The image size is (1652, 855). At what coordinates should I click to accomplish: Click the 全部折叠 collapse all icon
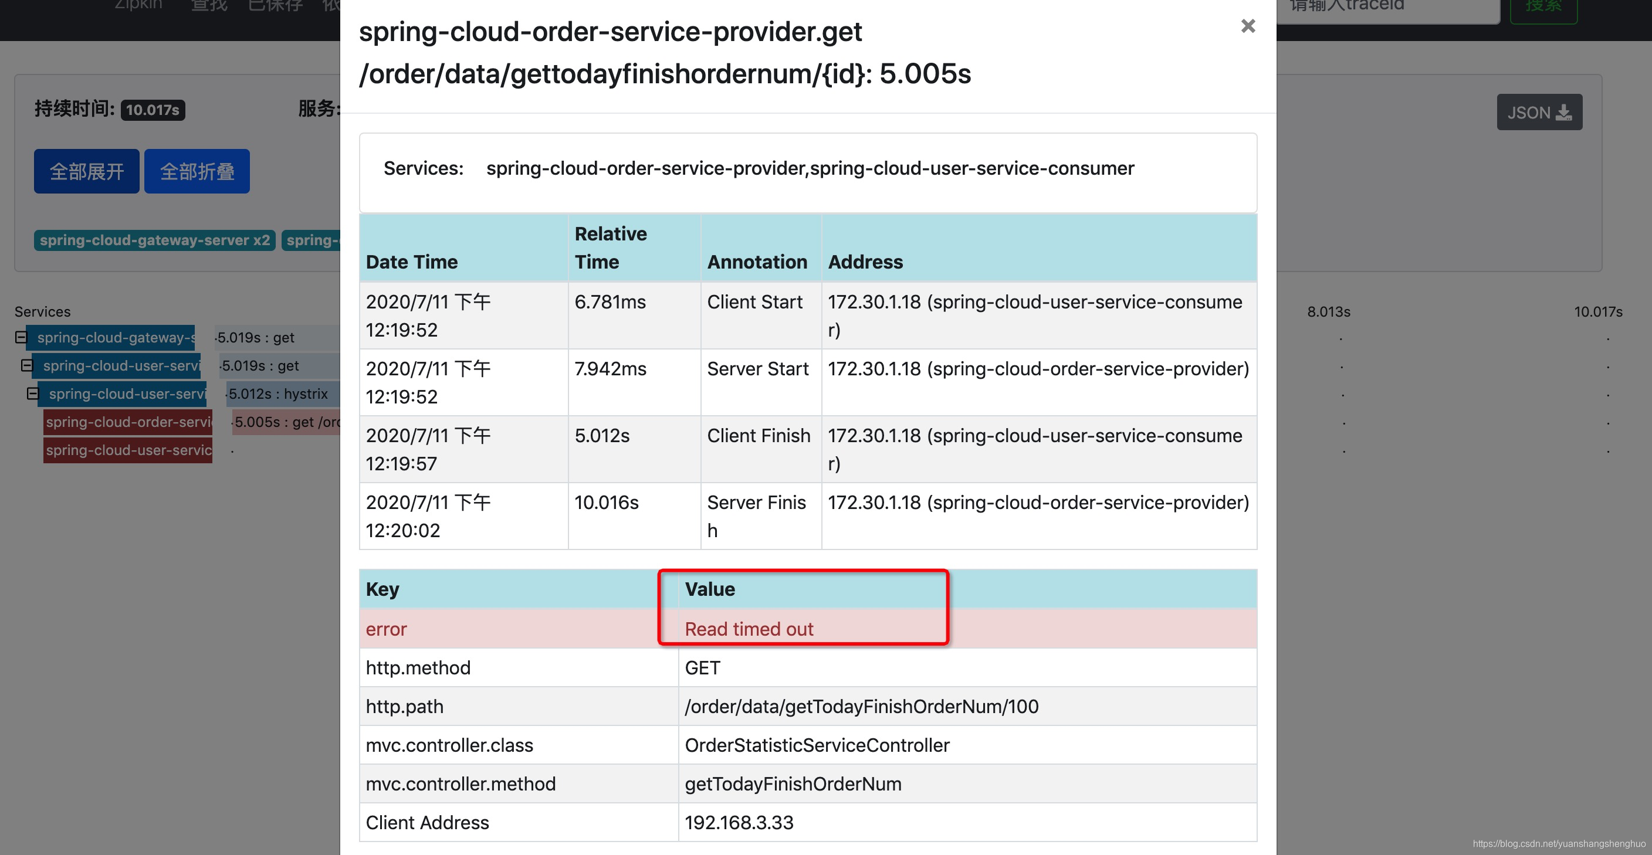tap(197, 170)
